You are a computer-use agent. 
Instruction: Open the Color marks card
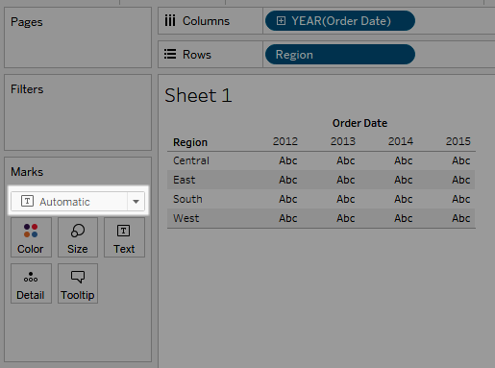[x=31, y=237]
